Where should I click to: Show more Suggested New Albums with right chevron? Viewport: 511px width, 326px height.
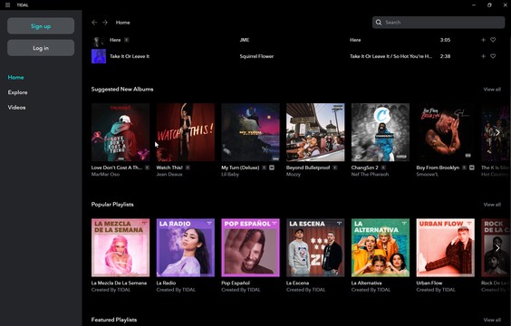(497, 132)
